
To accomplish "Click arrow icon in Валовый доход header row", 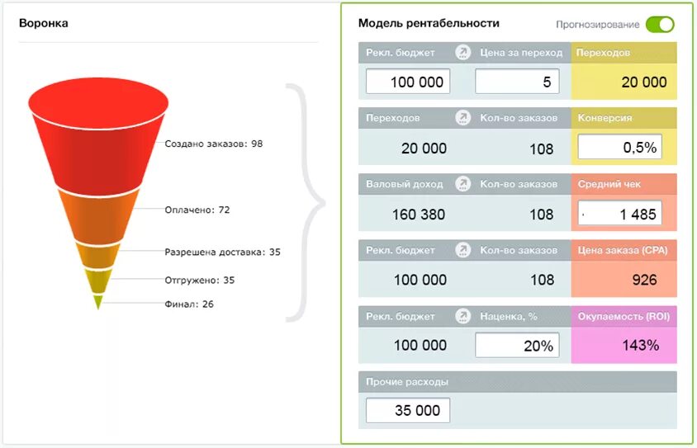I will 462,184.
